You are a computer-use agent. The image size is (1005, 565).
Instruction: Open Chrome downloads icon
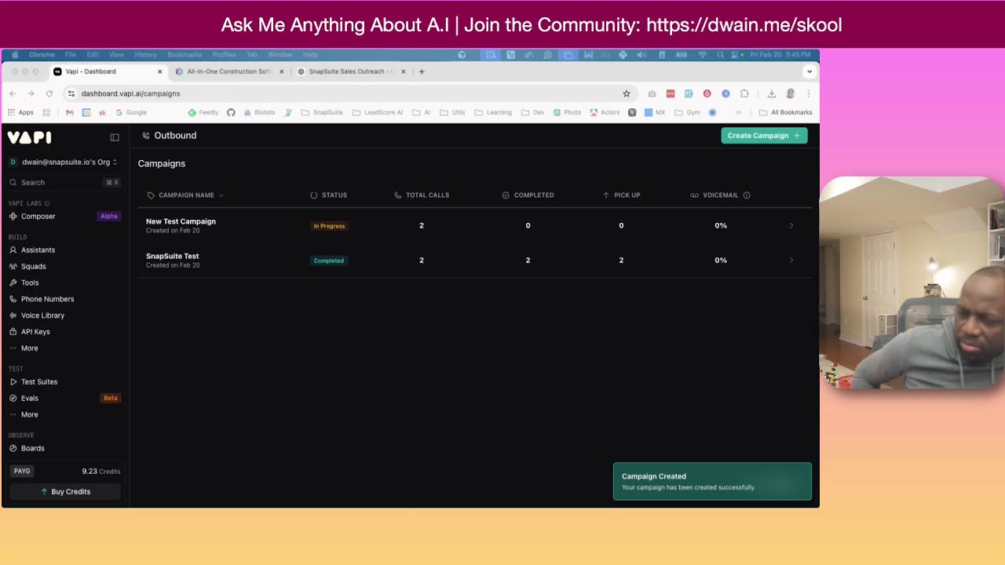tap(772, 93)
